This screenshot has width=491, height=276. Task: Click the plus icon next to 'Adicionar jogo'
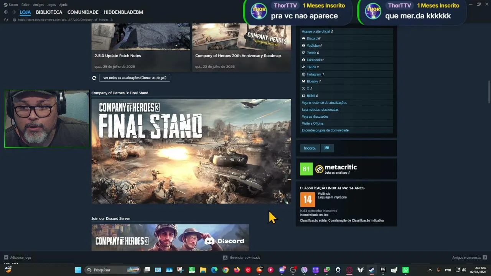coord(6,258)
